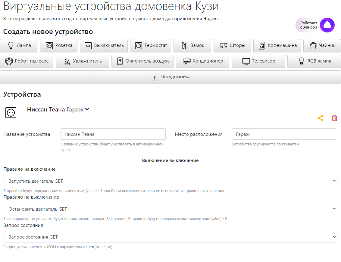Open the Правило на выключение dropdown
341x262 pixels.
pyautogui.click(x=170, y=209)
